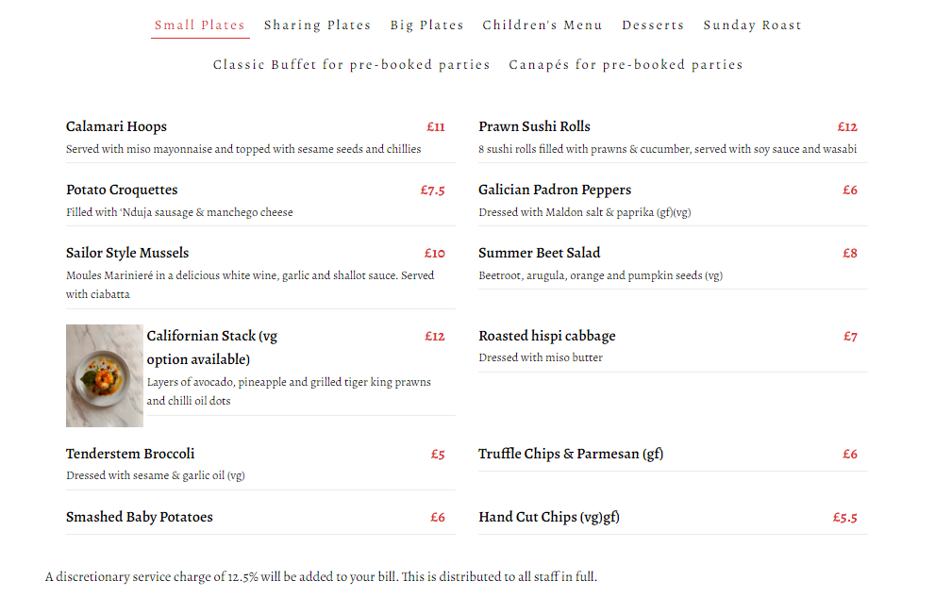The image size is (935, 597).
Task: Click the Californian Stack dish photo
Action: coord(105,375)
